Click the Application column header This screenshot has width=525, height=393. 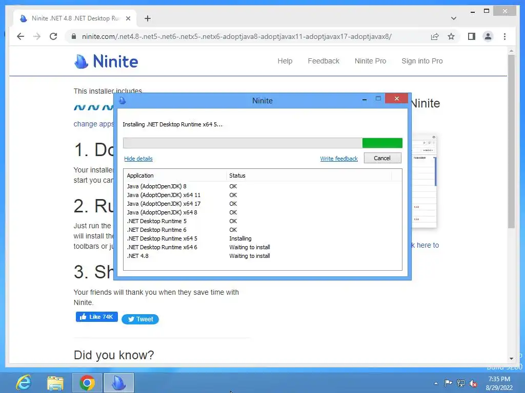[175, 176]
